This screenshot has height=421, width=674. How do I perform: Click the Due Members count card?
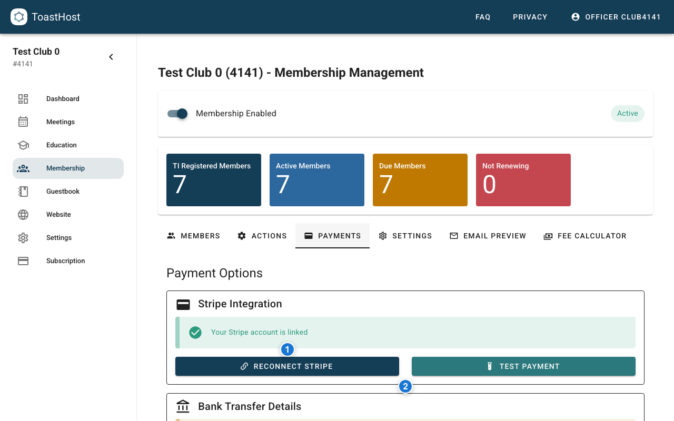[420, 179]
